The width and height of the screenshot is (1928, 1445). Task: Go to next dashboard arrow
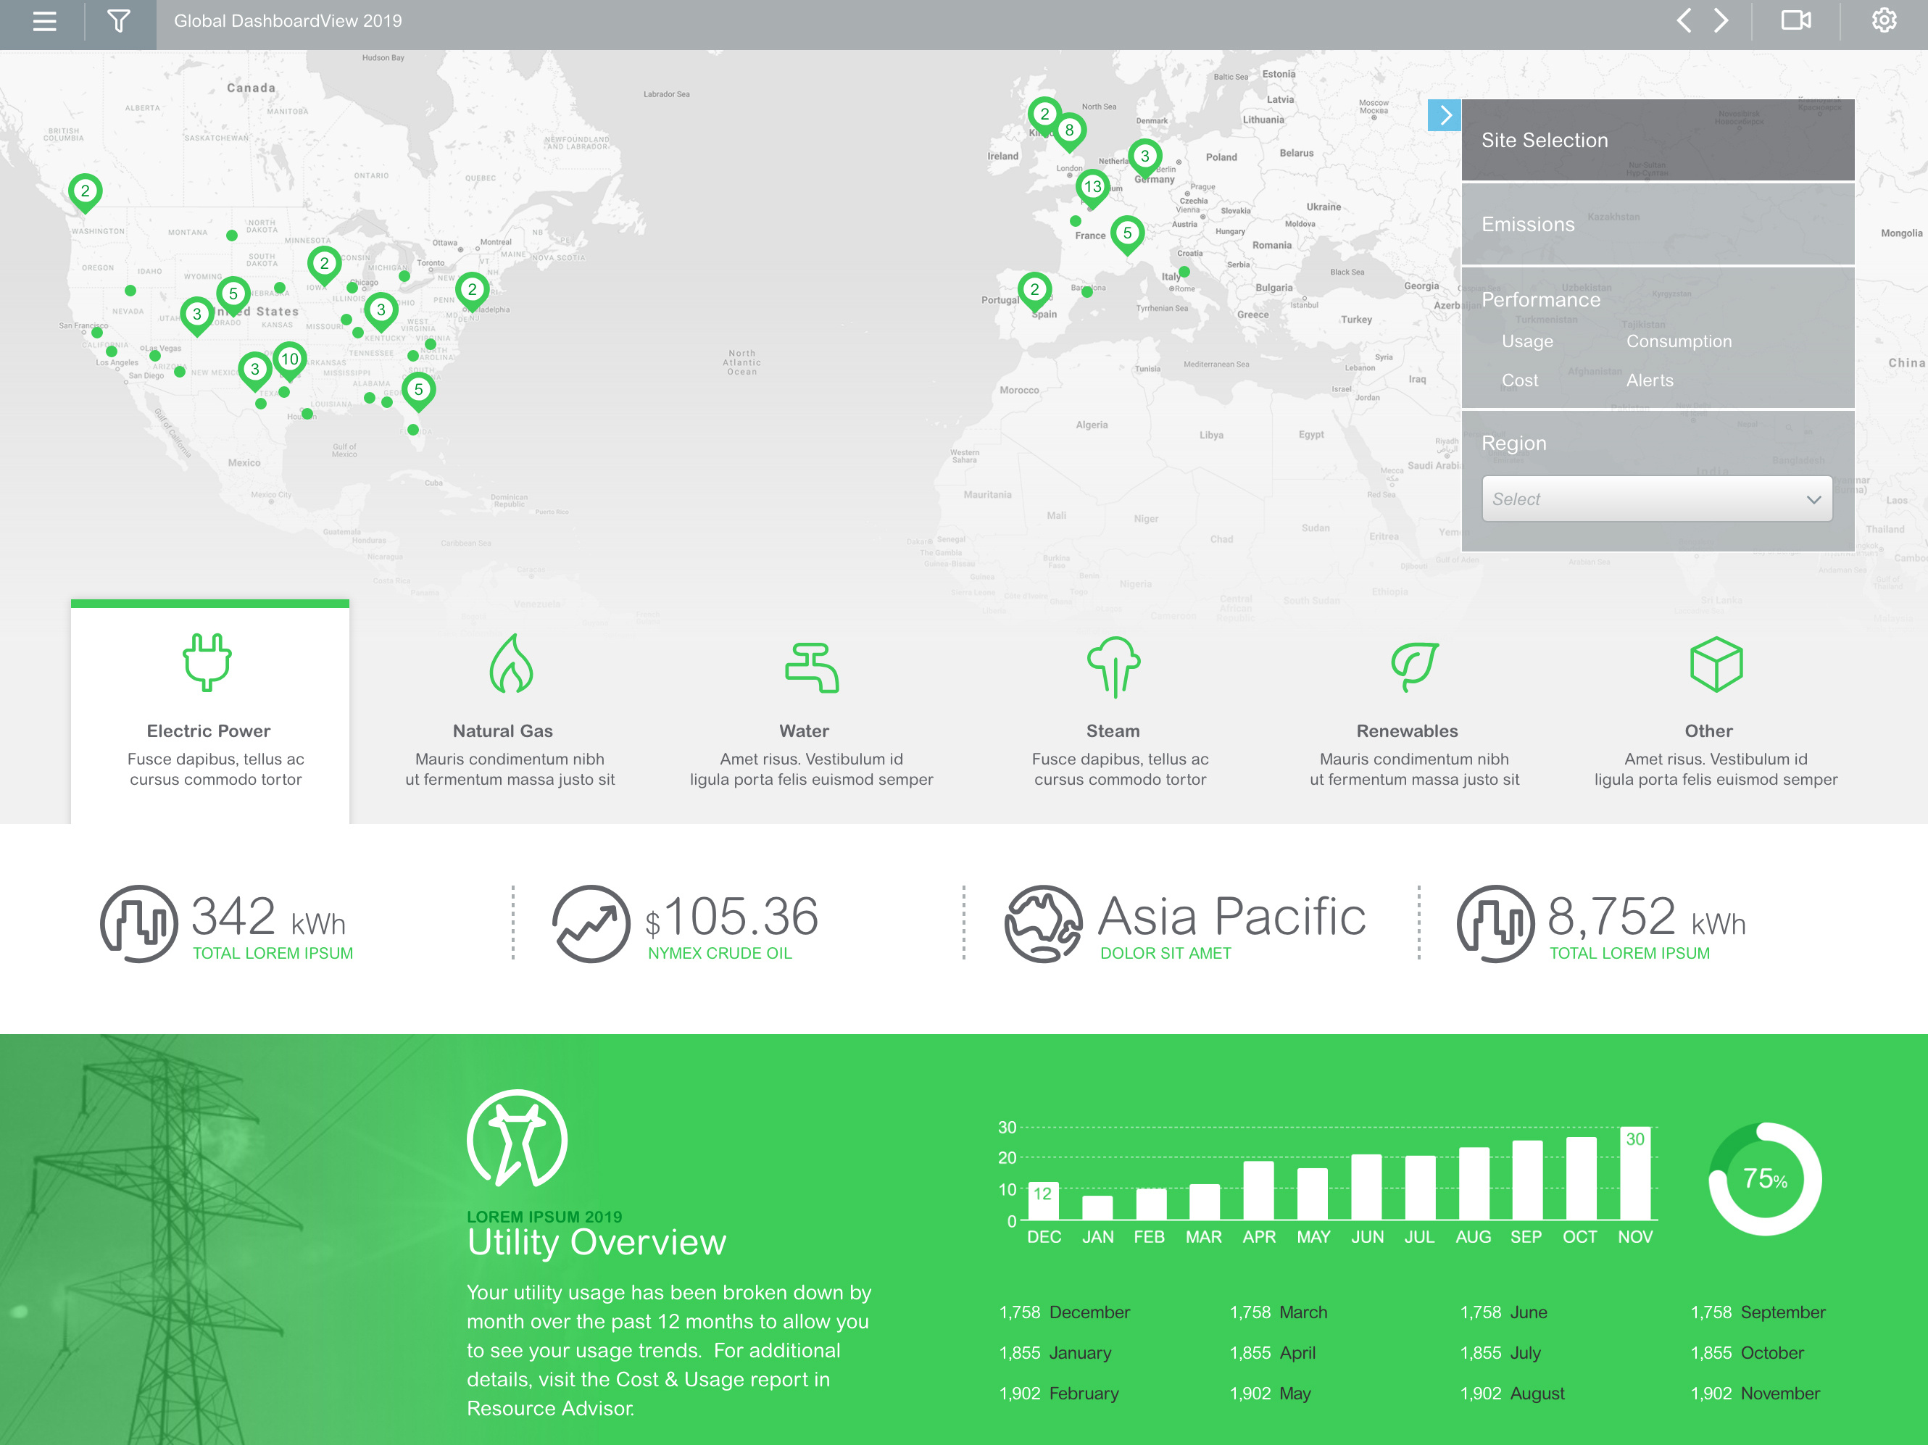pyautogui.click(x=1721, y=20)
